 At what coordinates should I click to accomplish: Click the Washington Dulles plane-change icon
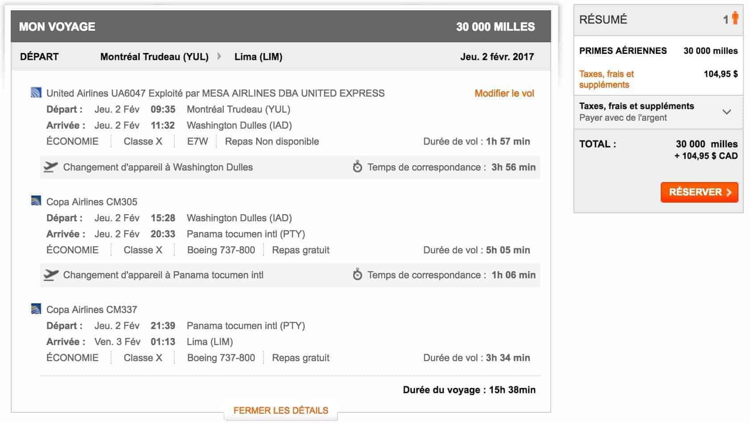(51, 167)
